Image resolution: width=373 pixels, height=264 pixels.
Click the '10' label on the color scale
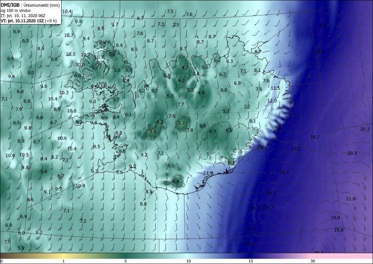point(188,261)
